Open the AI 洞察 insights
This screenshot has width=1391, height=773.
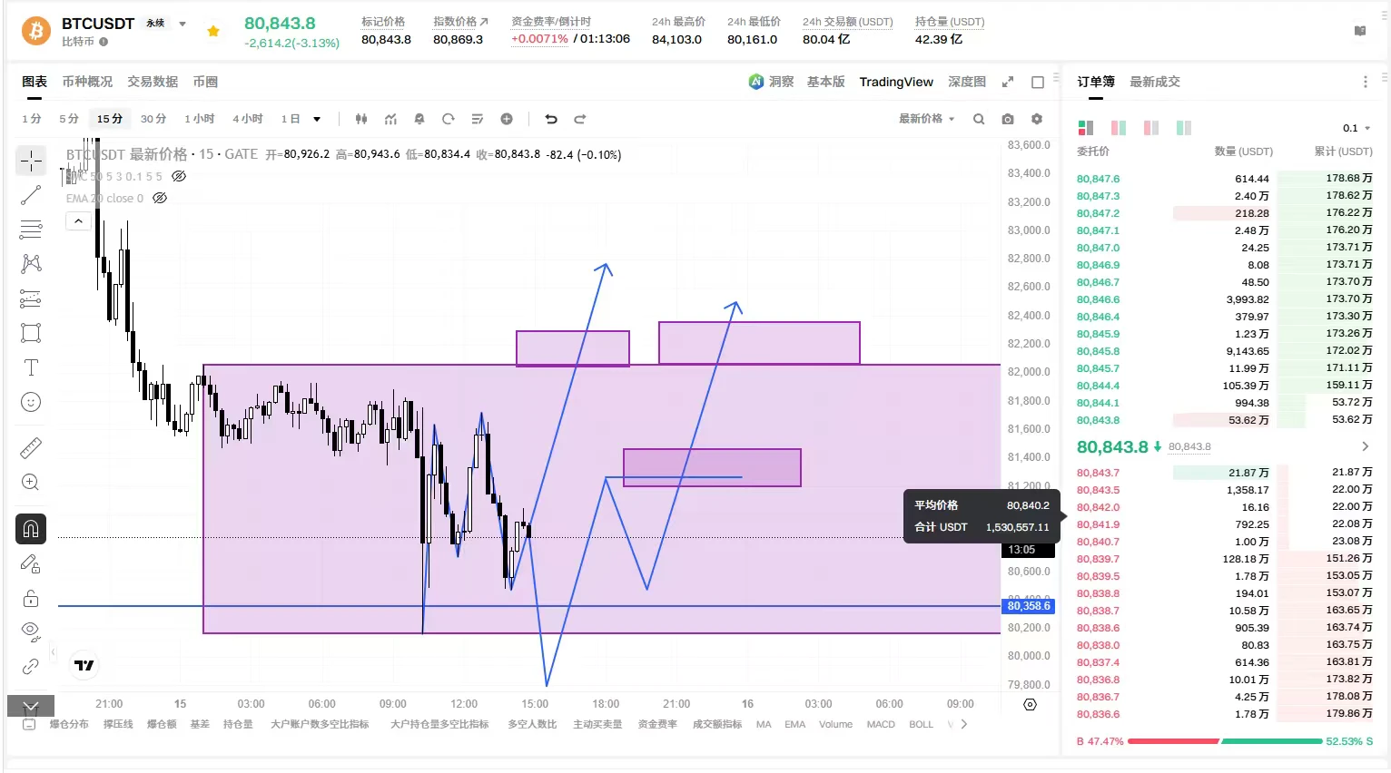tap(772, 82)
